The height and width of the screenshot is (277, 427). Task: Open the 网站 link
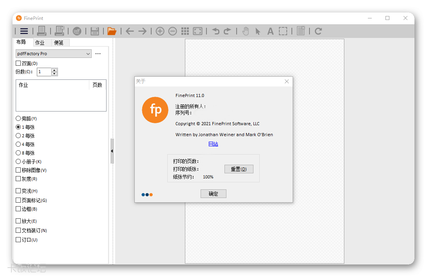(213, 144)
